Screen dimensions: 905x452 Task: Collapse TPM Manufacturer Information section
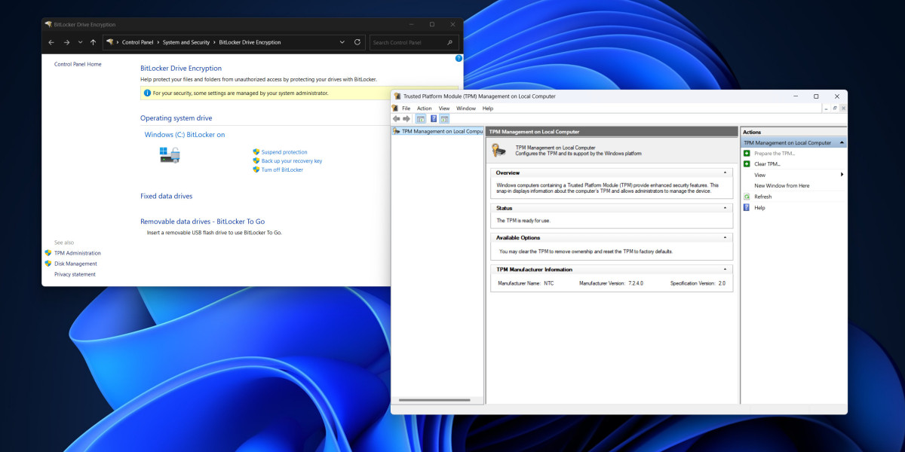[726, 269]
